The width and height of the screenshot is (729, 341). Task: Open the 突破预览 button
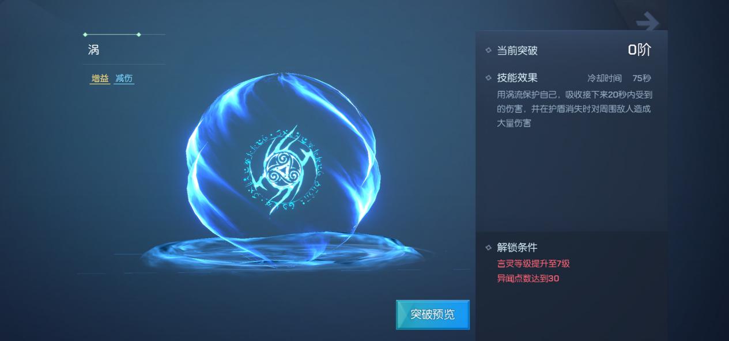(x=433, y=315)
